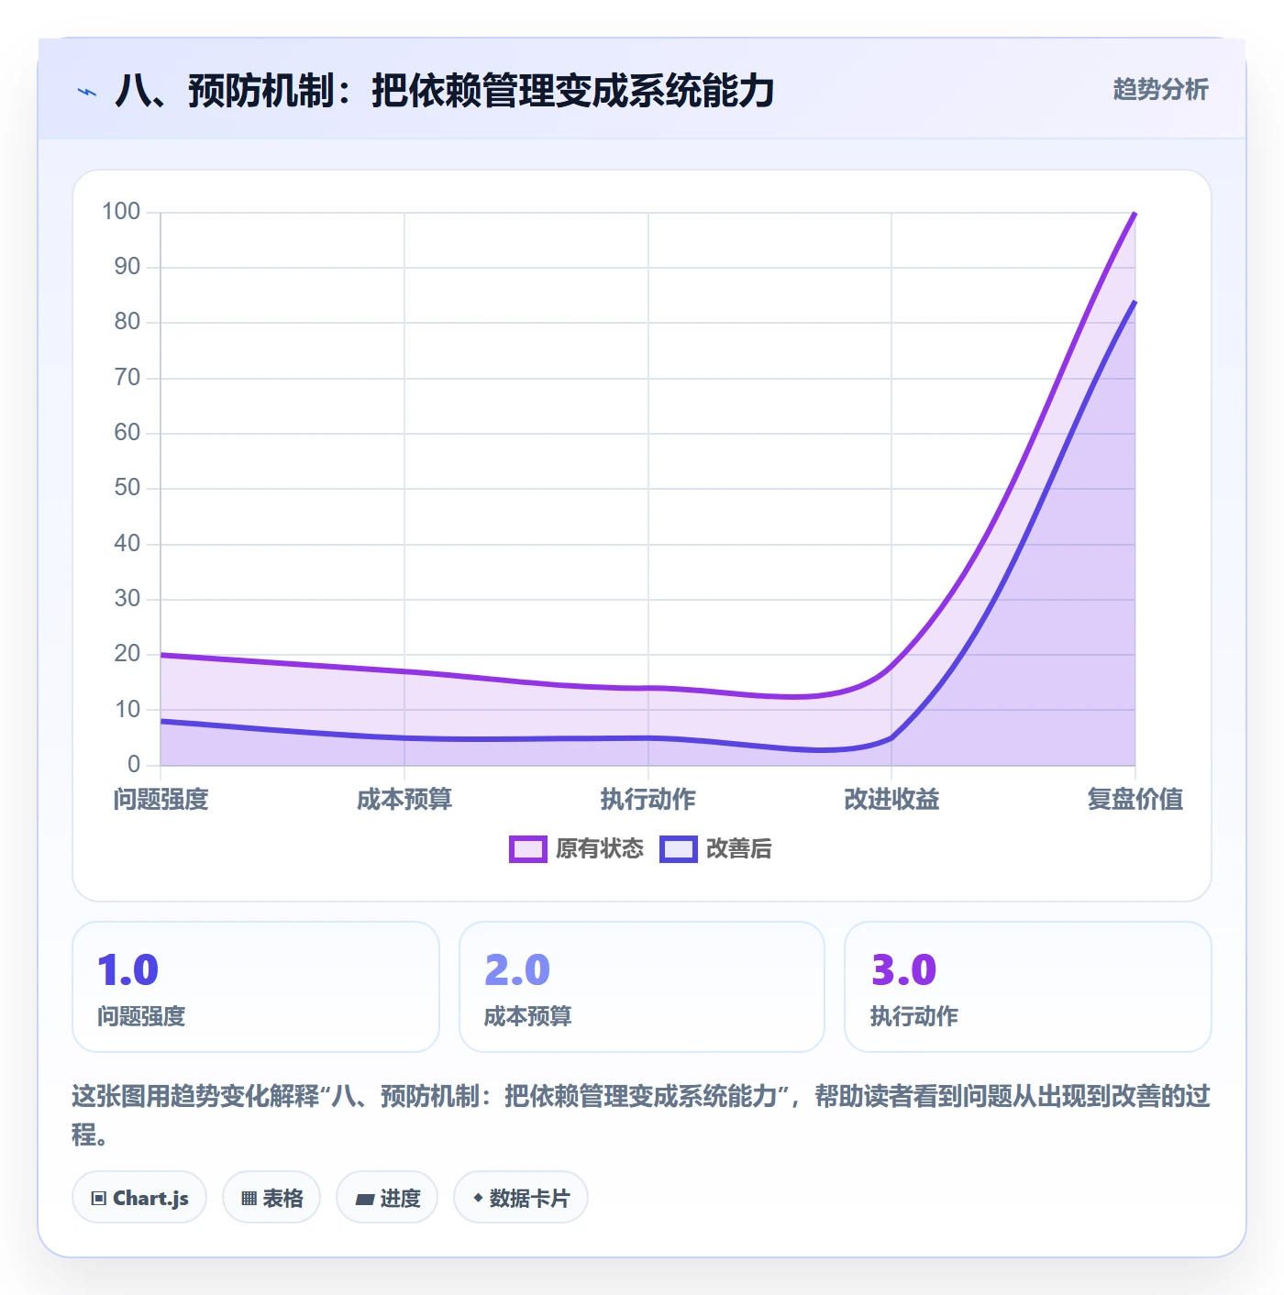1284x1295 pixels.
Task: Click the 成本预算 x-axis label
Action: 404,800
